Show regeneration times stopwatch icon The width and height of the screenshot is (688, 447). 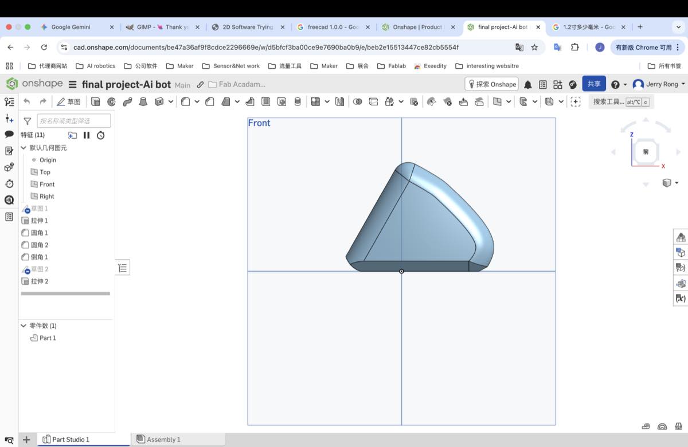tap(101, 135)
